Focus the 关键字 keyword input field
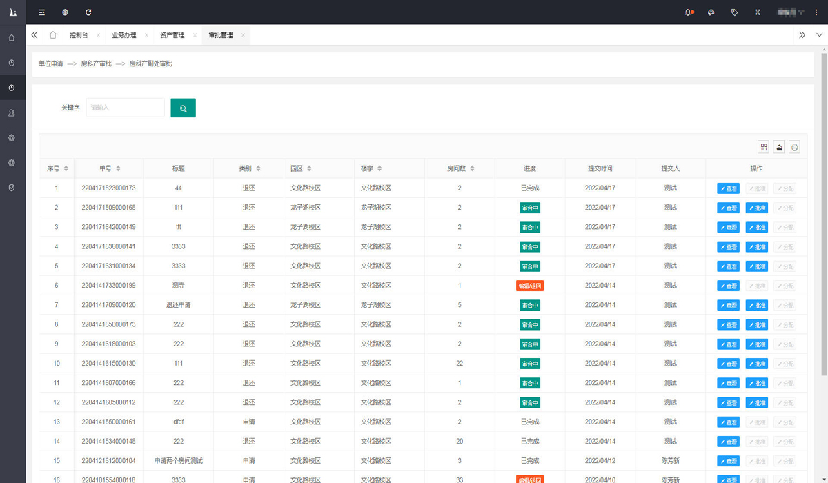 126,108
